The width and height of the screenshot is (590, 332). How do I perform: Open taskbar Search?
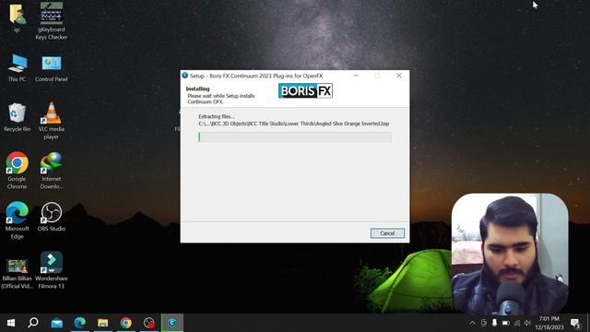33,323
